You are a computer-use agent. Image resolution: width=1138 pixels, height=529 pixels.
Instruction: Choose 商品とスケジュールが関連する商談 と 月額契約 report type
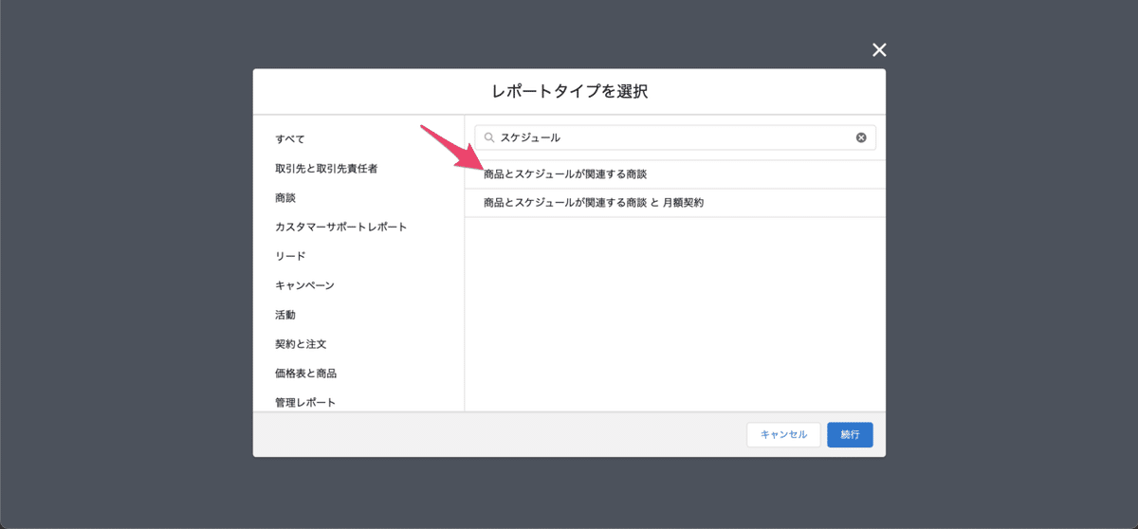point(675,203)
